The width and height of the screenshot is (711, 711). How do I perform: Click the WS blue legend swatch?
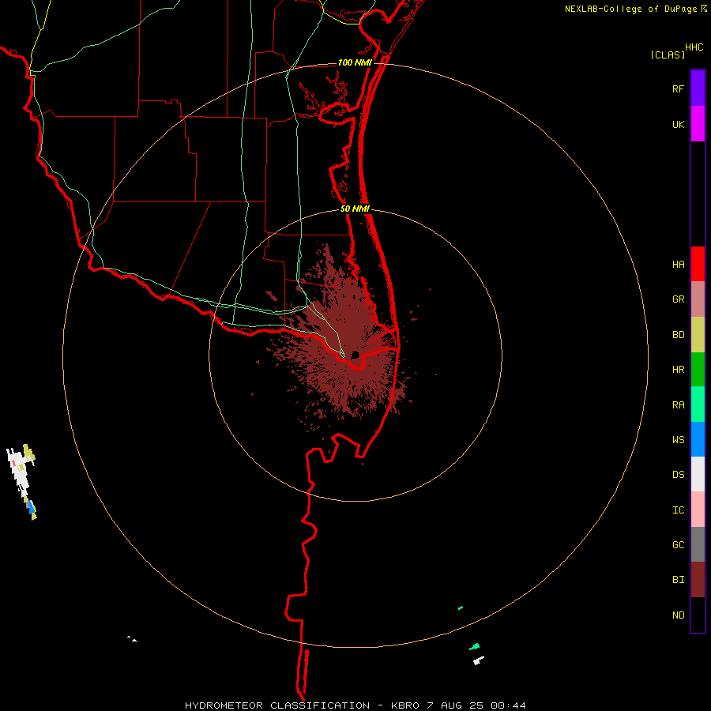(698, 439)
